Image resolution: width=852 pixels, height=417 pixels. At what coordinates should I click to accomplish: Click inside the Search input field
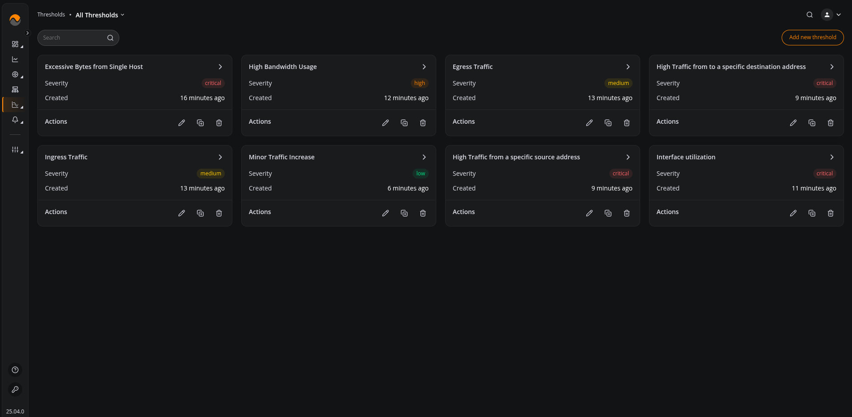[71, 37]
